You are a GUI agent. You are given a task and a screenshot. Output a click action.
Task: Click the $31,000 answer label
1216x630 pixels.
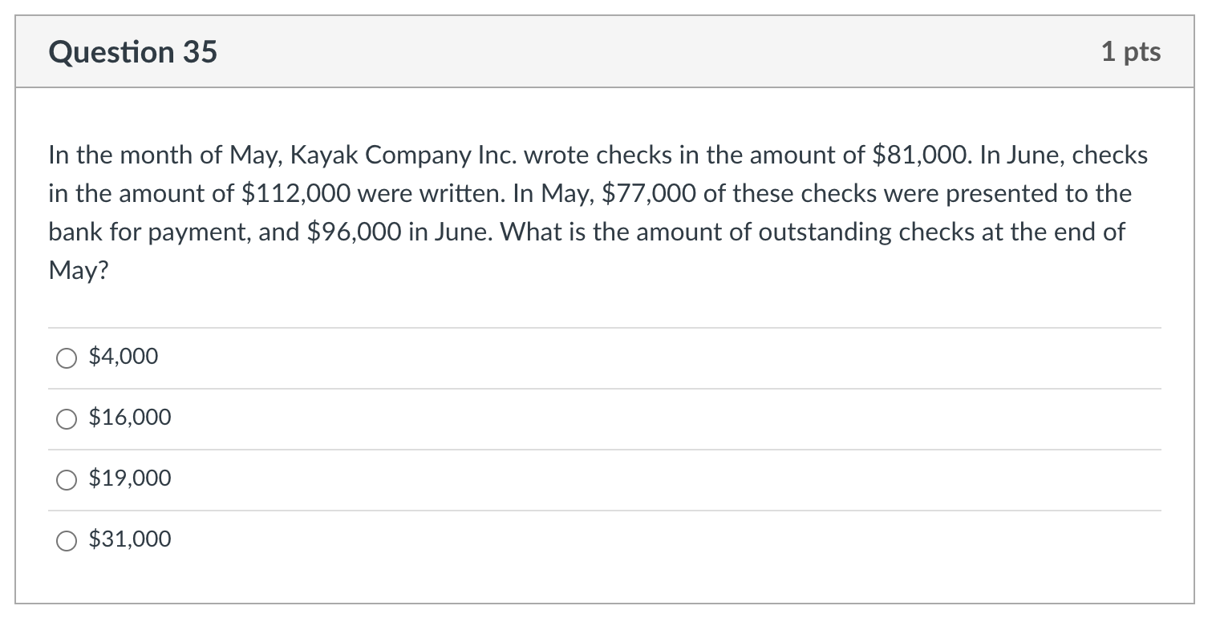130,539
